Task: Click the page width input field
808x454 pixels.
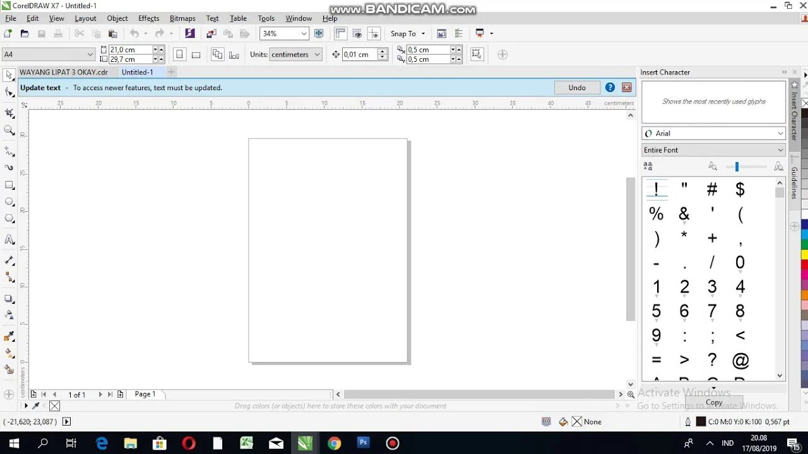Action: click(130, 49)
